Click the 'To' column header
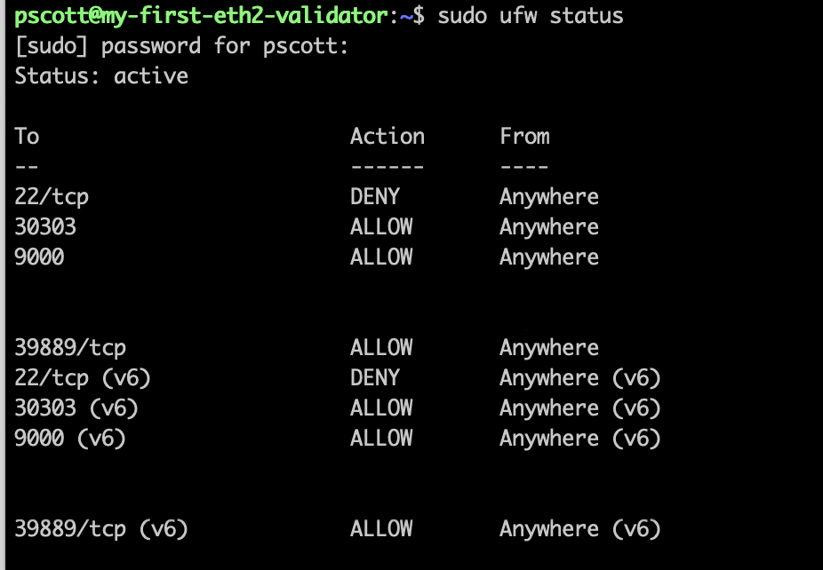This screenshot has height=570, width=823. point(27,137)
